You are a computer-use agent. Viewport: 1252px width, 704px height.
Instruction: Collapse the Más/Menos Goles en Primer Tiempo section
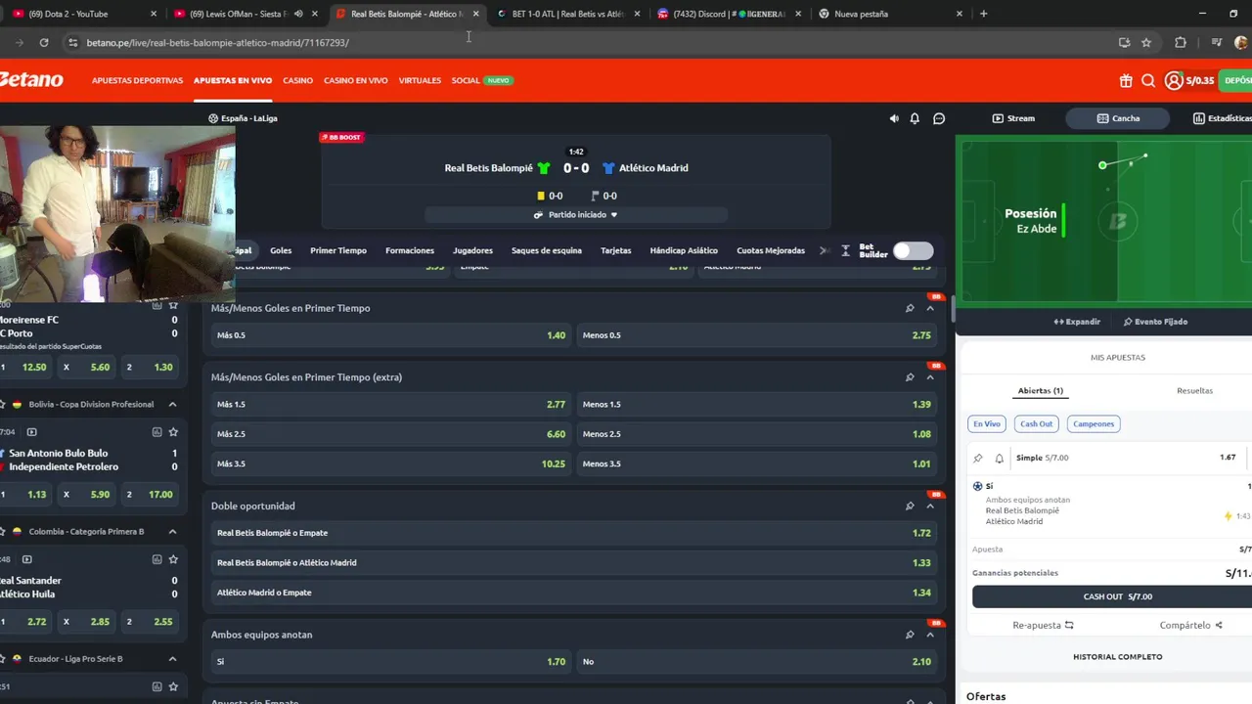930,308
